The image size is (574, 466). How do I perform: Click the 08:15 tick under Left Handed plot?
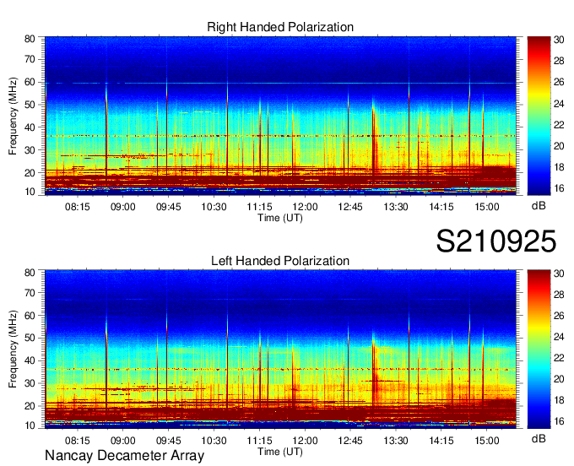(x=78, y=441)
